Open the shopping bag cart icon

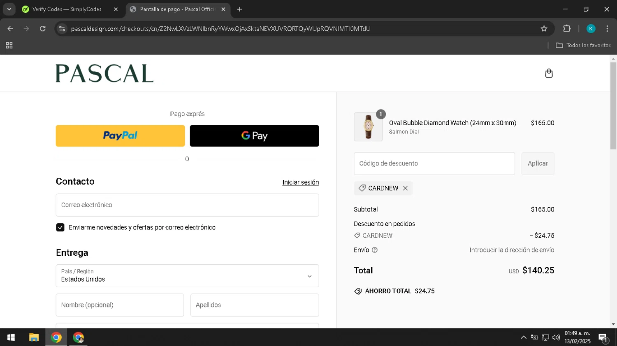(x=549, y=73)
